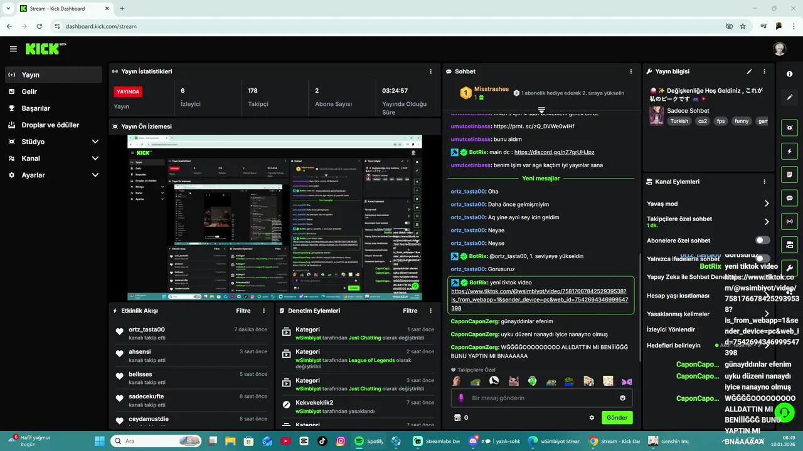This screenshot has width=803, height=451.
Task: Click the camera panel icon in right sidebar
Action: click(x=789, y=244)
